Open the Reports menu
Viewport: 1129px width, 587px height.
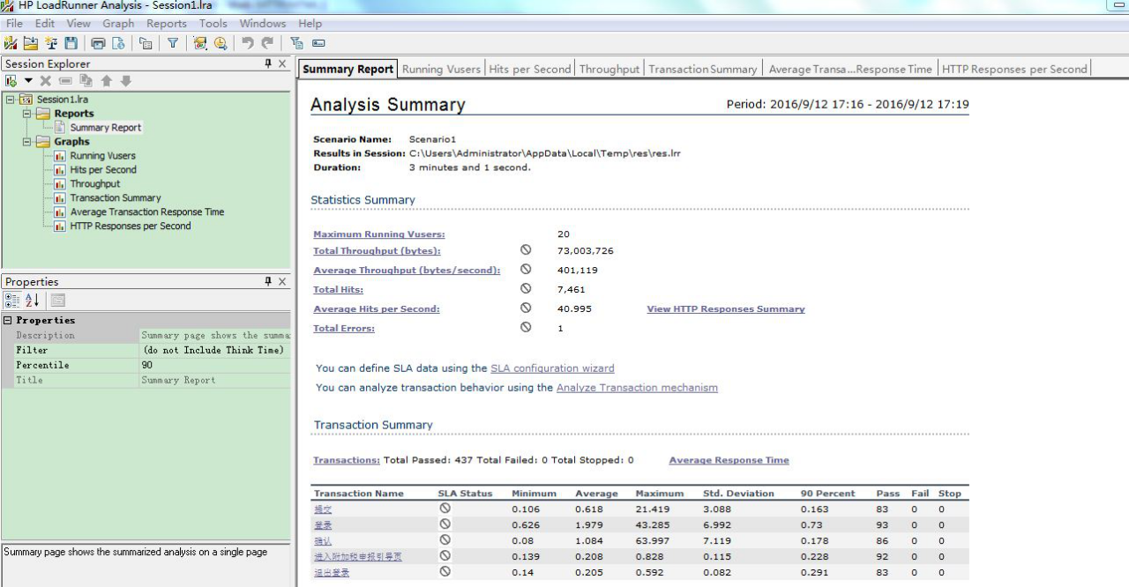pos(166,24)
